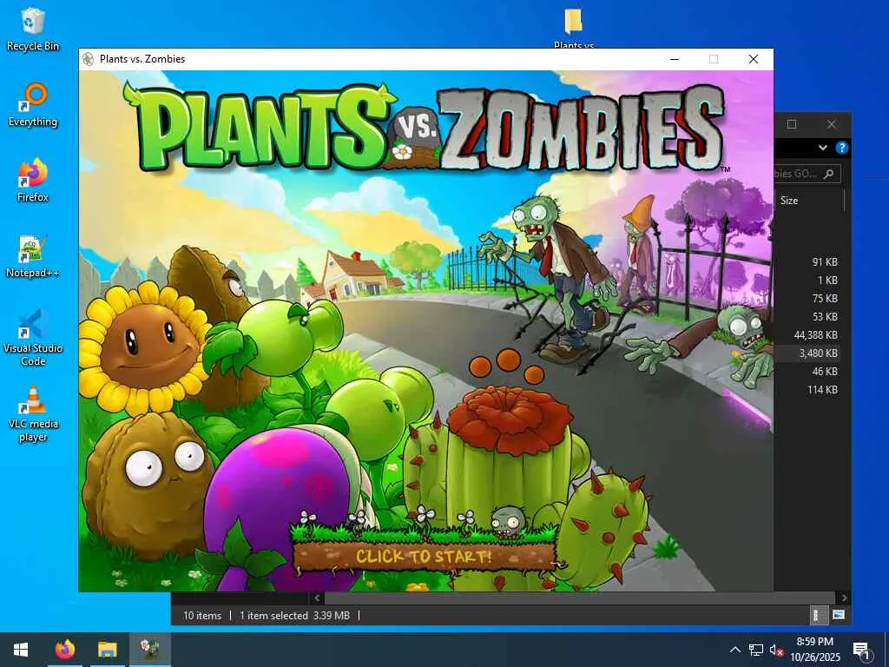Switch to large icons view in File Explorer
The height and width of the screenshot is (667, 889).
click(x=838, y=616)
